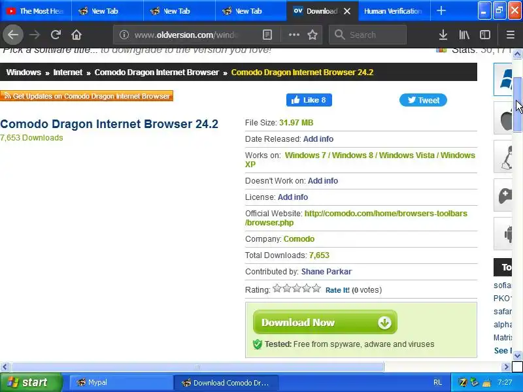Open the library icon in toolbar
Screen dimensions: 523x392
[x=464, y=35]
